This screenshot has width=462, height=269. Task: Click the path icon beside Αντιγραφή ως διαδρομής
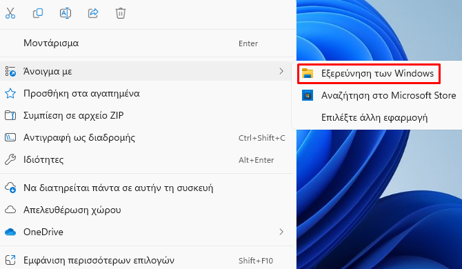click(x=10, y=137)
